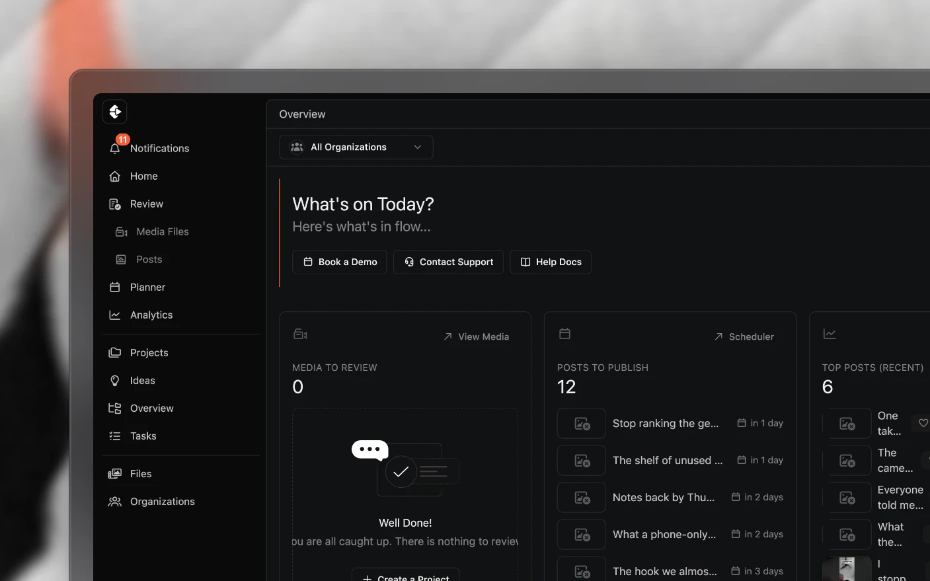Screen dimensions: 930x581
Task: Expand the All Organizations dropdown
Action: point(356,147)
